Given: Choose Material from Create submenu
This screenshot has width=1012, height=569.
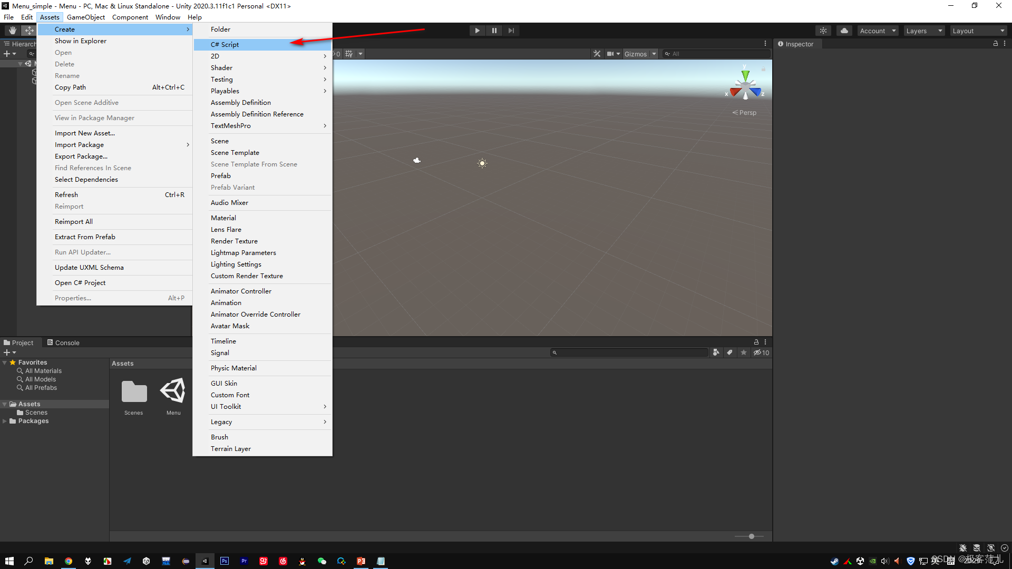Looking at the screenshot, I should point(262,218).
